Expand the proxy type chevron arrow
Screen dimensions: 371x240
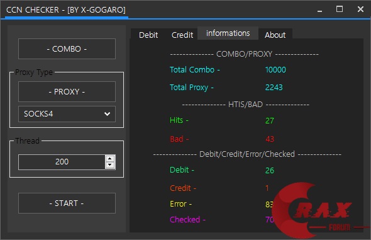point(107,114)
